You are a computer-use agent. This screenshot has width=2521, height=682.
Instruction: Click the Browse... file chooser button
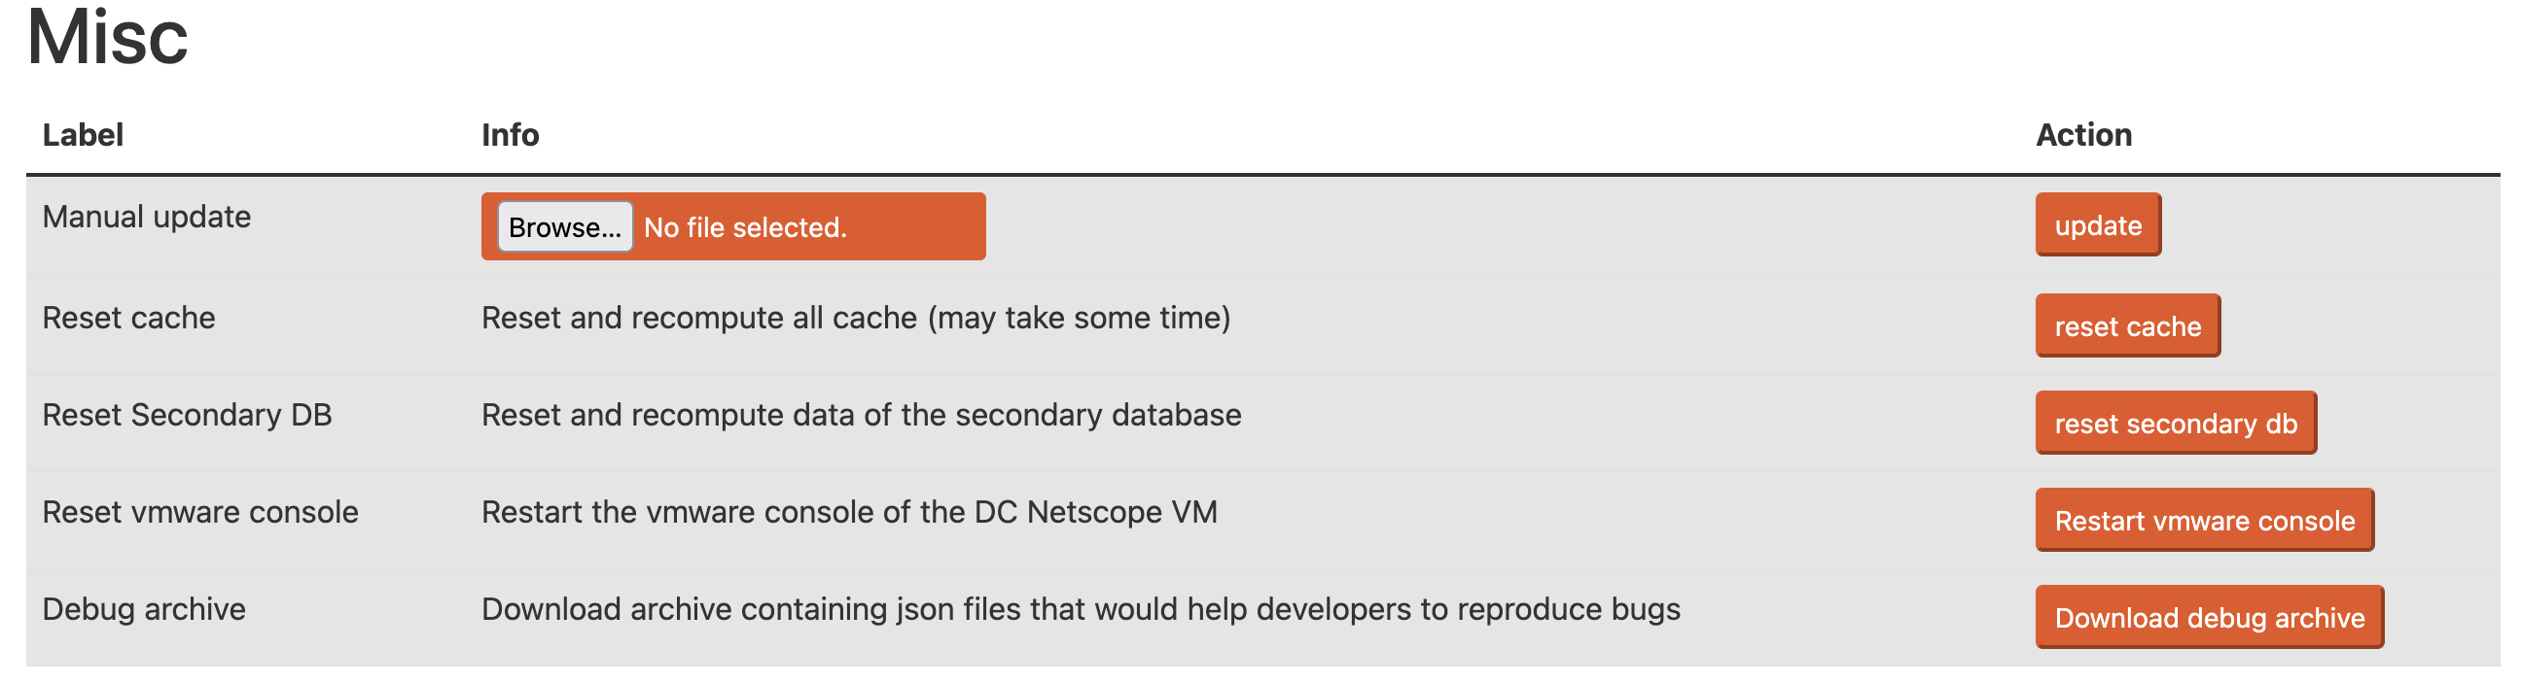(x=565, y=227)
